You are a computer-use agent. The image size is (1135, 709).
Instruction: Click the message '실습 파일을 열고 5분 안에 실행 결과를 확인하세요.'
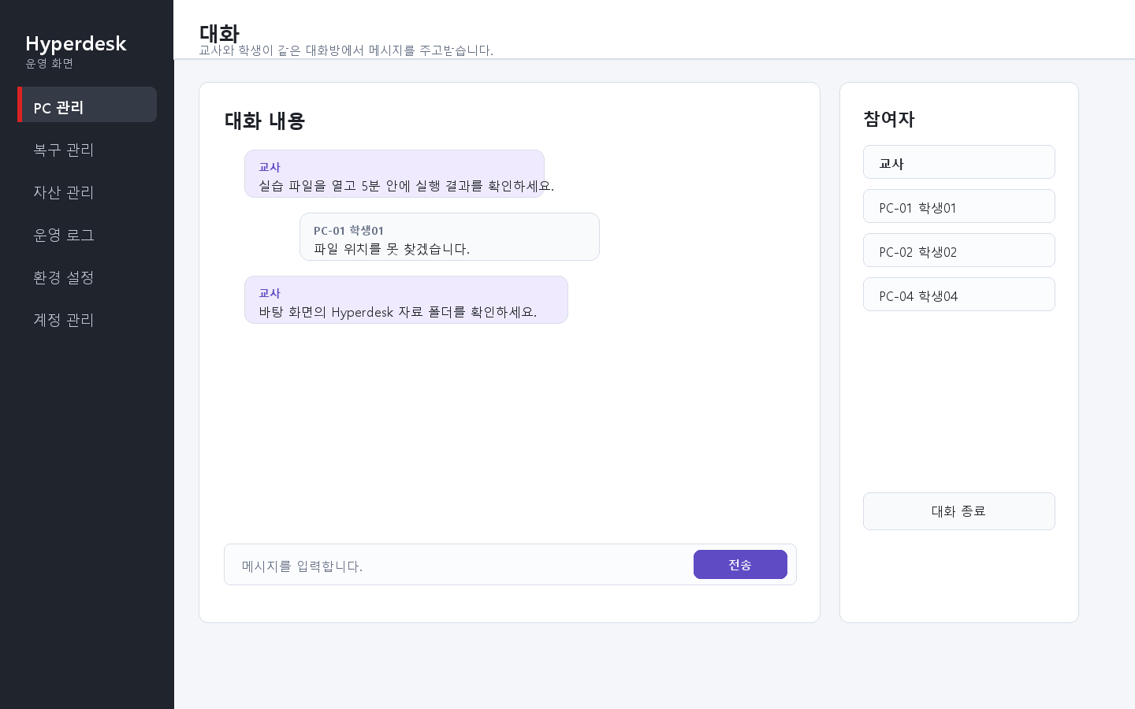(x=406, y=186)
